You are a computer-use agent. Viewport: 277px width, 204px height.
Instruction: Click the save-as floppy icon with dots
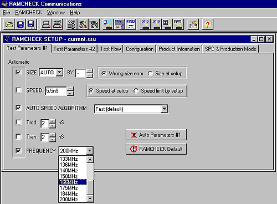pyautogui.click(x=31, y=24)
